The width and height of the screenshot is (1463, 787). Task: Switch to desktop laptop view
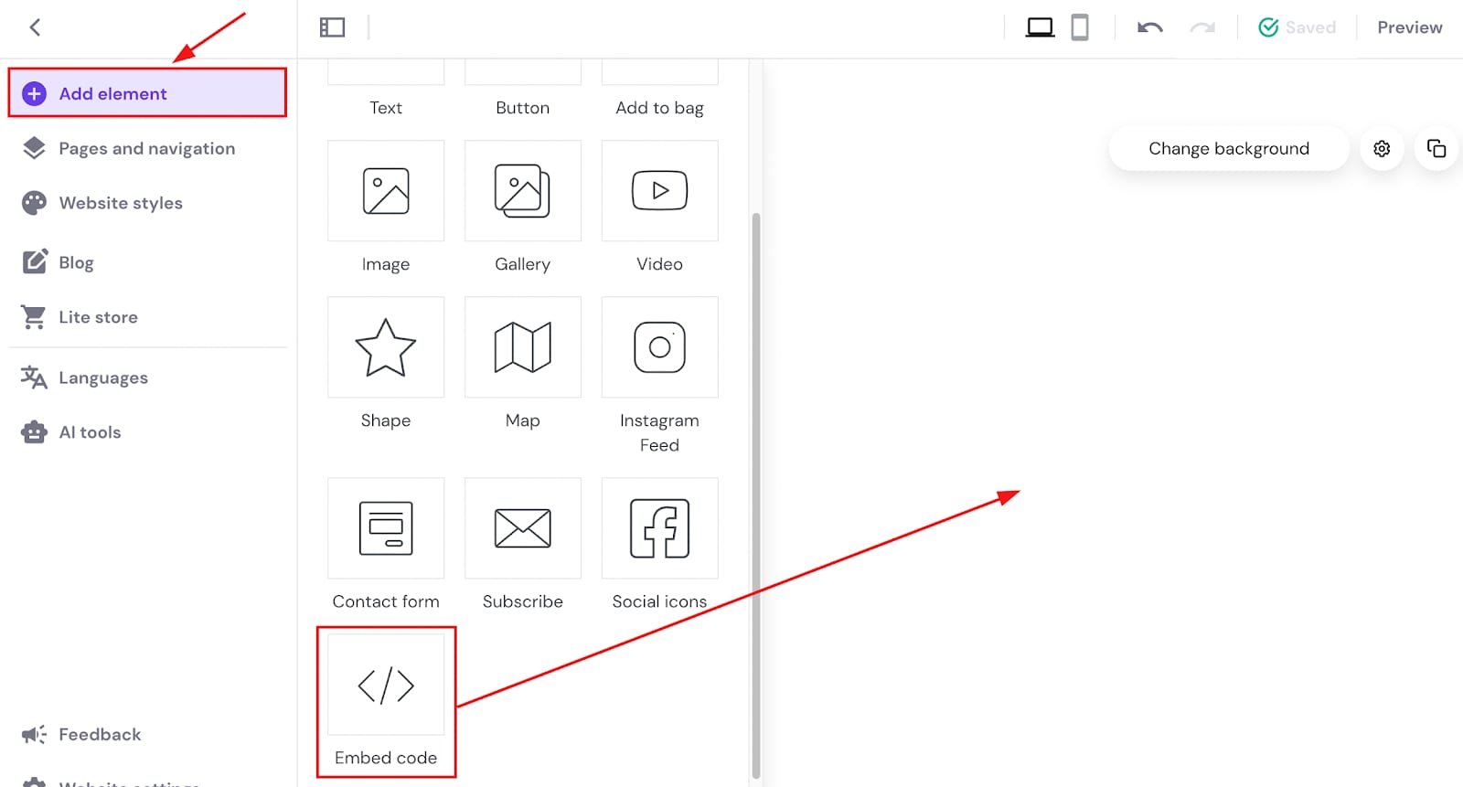1040,27
